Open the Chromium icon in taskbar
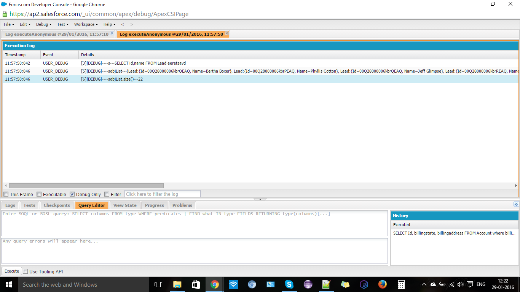 pos(252,284)
